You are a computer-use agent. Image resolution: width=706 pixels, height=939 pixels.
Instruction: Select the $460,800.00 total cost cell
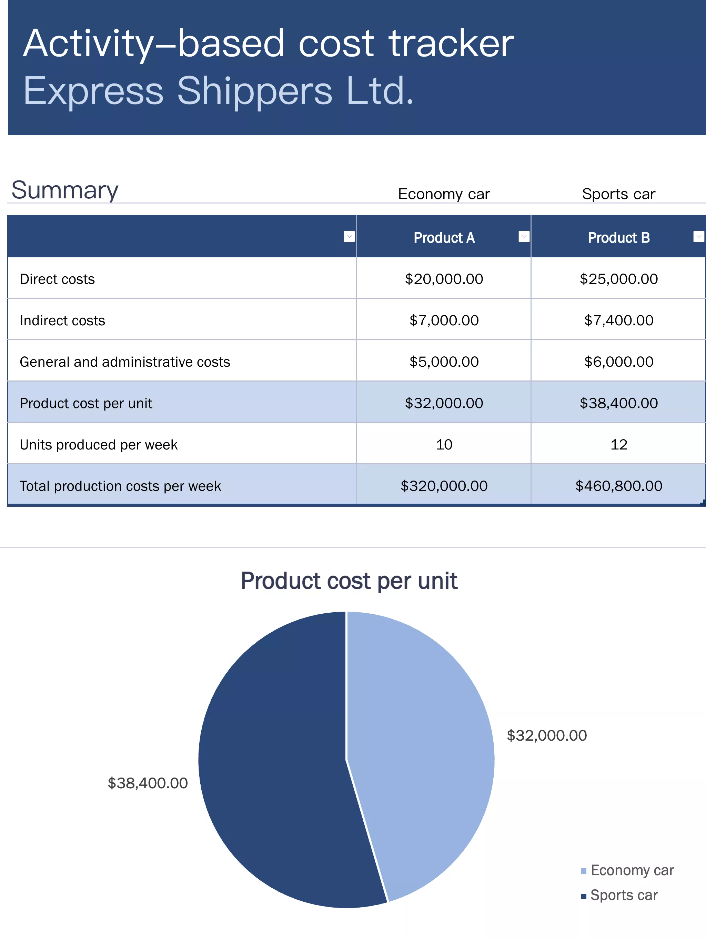click(x=618, y=486)
